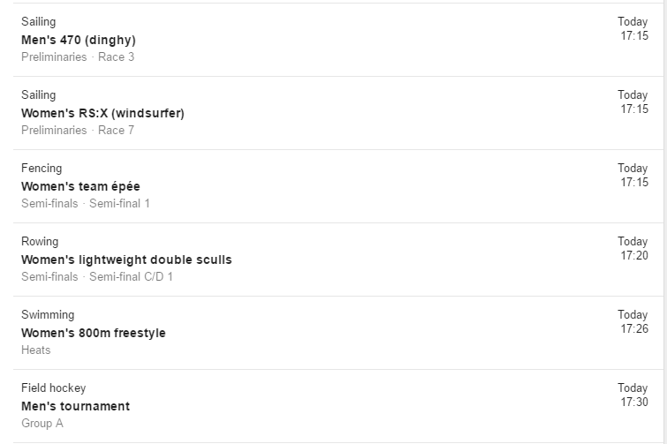Select the Women's 800m freestyle event
Image resolution: width=667 pixels, height=444 pixels.
[338, 333]
